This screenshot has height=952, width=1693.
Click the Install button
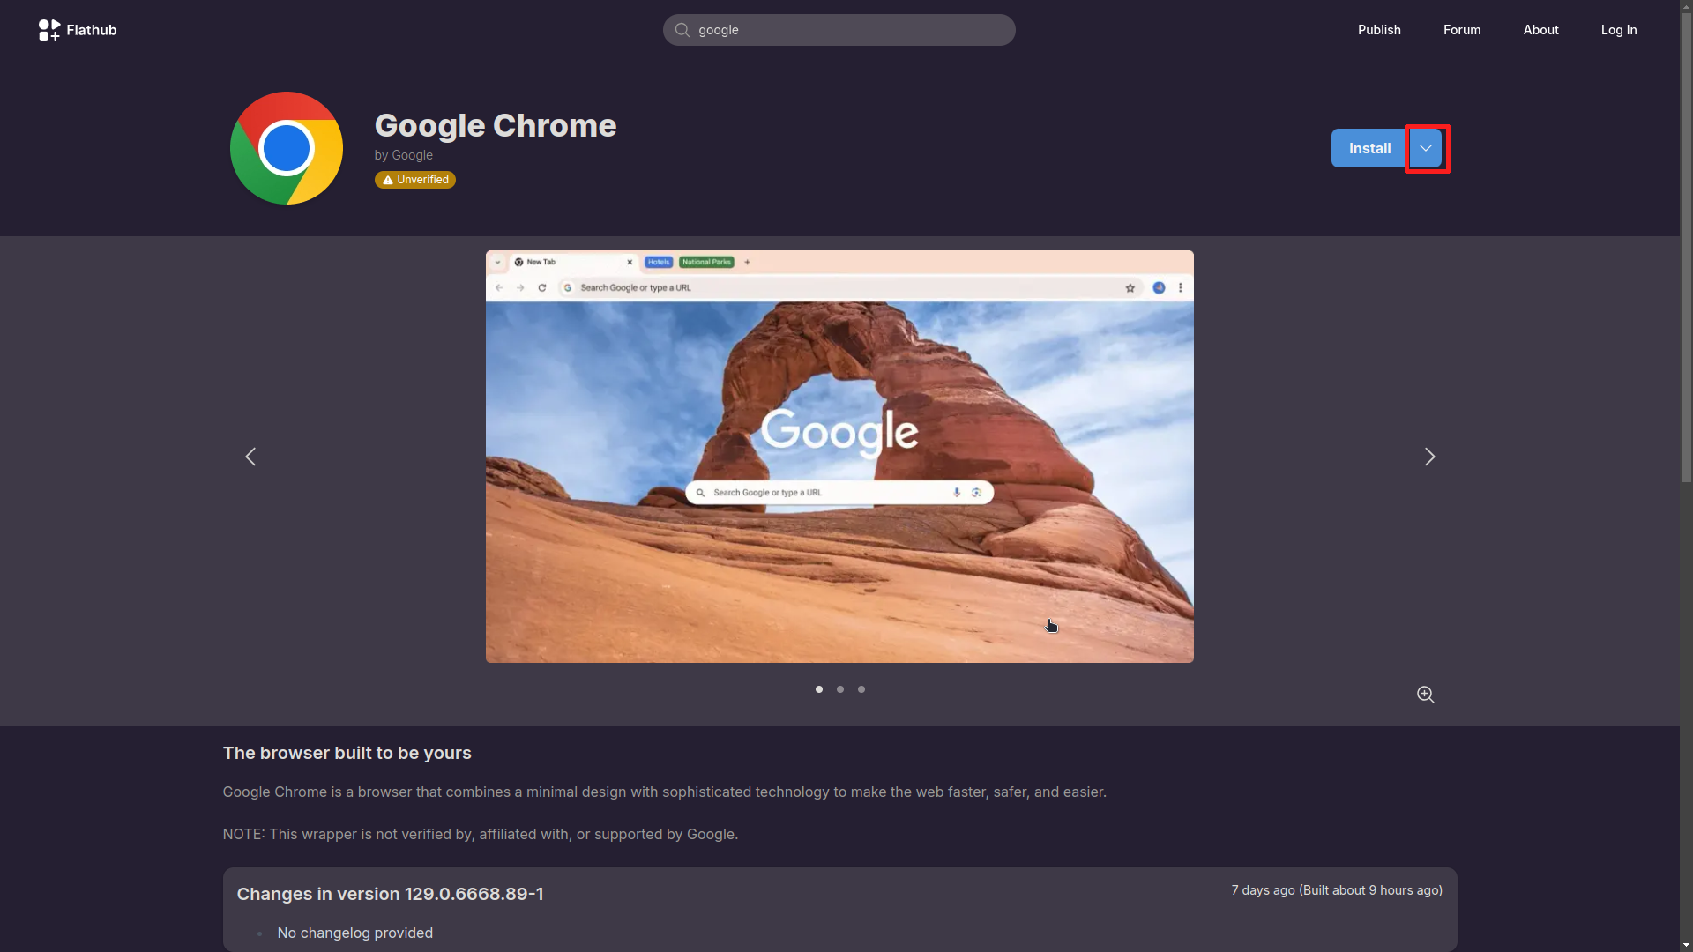point(1369,147)
